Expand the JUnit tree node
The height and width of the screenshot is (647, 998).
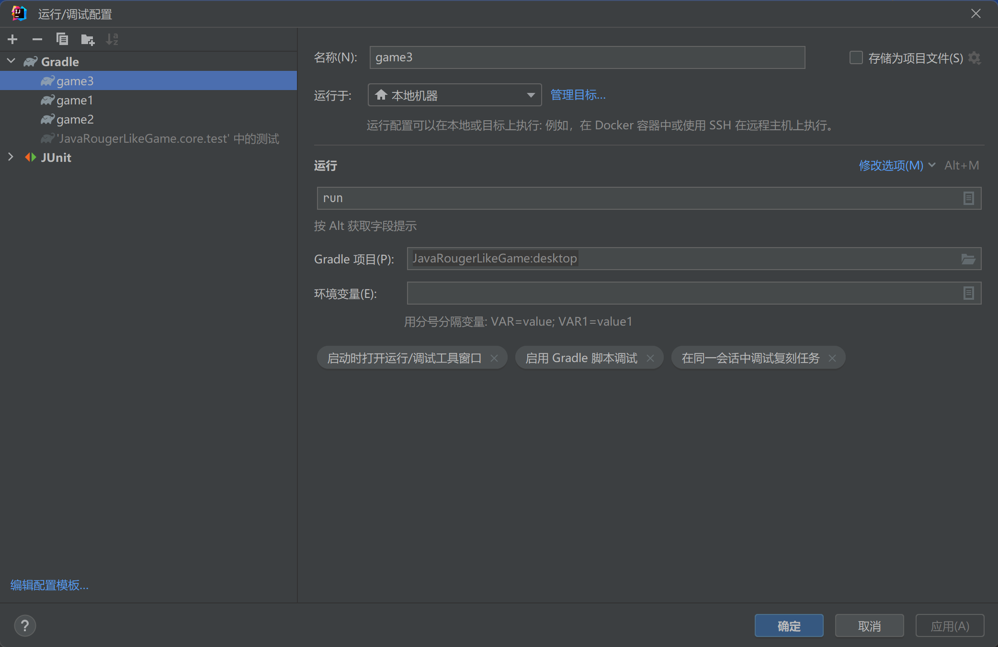(x=11, y=157)
